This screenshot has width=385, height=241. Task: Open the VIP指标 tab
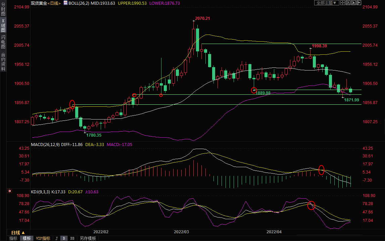43,238
